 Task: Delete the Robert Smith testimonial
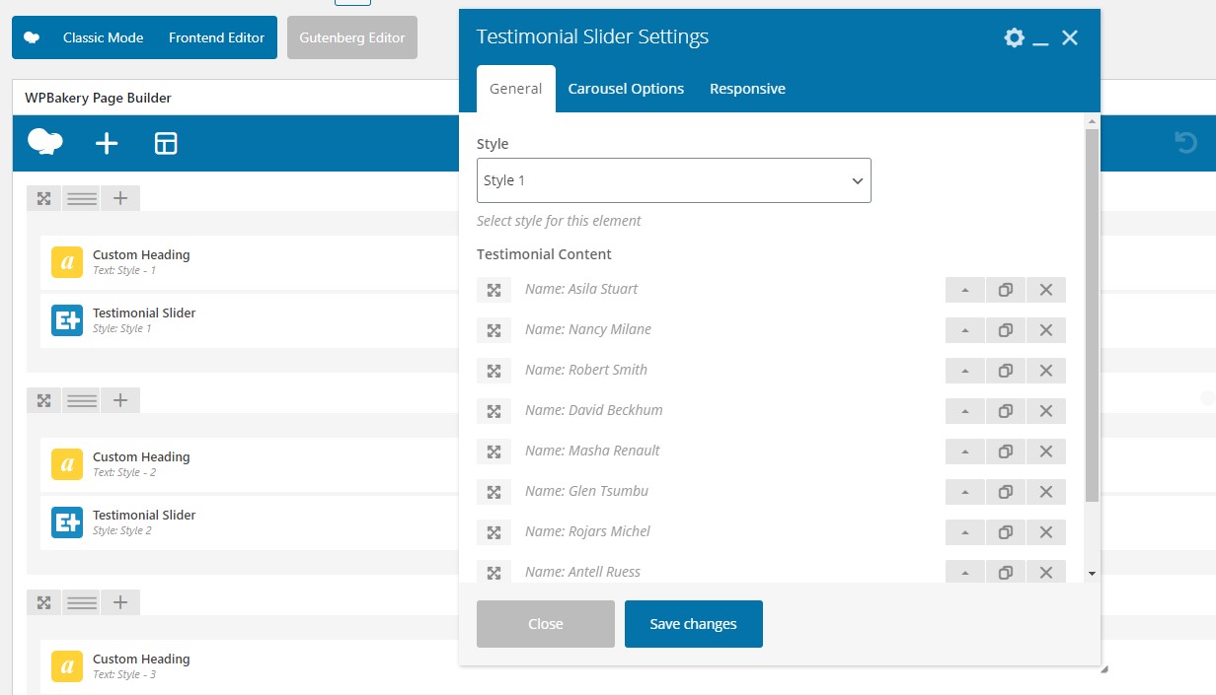click(x=1045, y=371)
